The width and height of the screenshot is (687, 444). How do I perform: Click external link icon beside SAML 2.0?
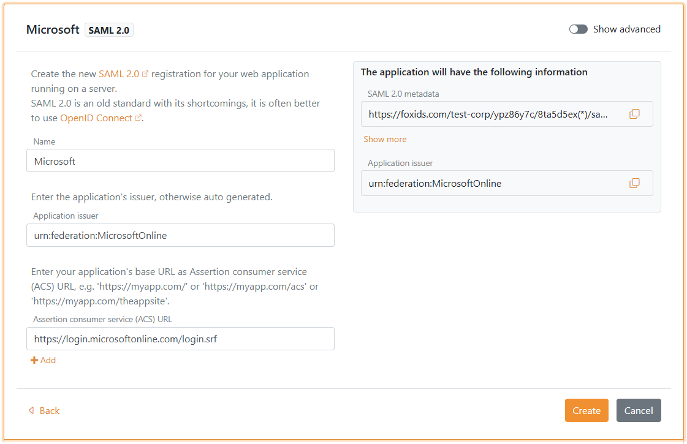(145, 74)
